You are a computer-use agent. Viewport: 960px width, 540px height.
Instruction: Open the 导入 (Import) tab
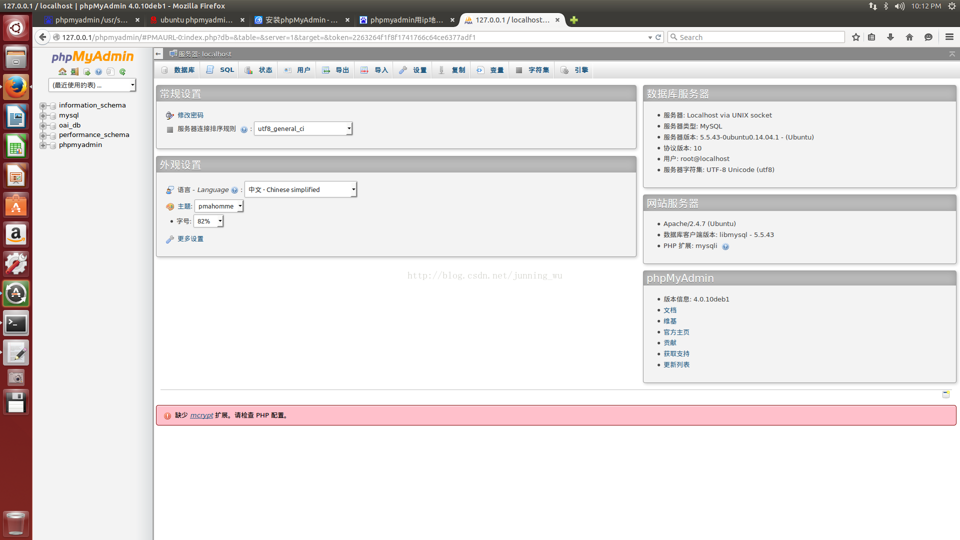point(374,70)
